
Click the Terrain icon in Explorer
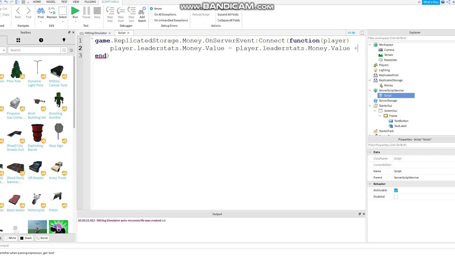[x=381, y=55]
